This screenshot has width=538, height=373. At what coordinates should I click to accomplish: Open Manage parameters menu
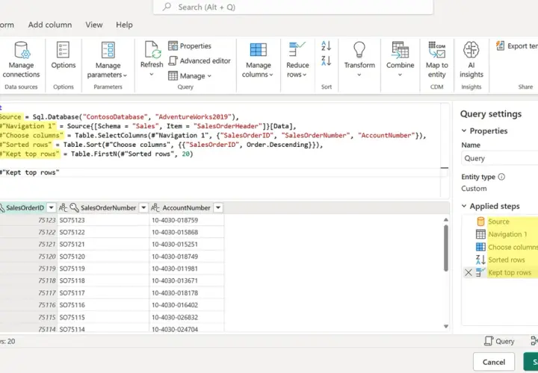pos(108,60)
